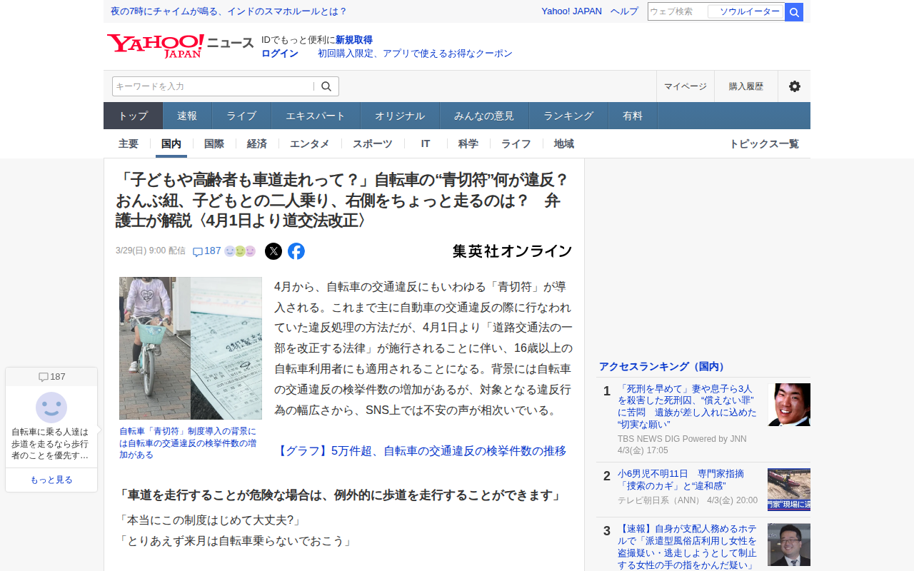This screenshot has width=914, height=571.
Task: Open the settings gear icon
Action: 794,86
